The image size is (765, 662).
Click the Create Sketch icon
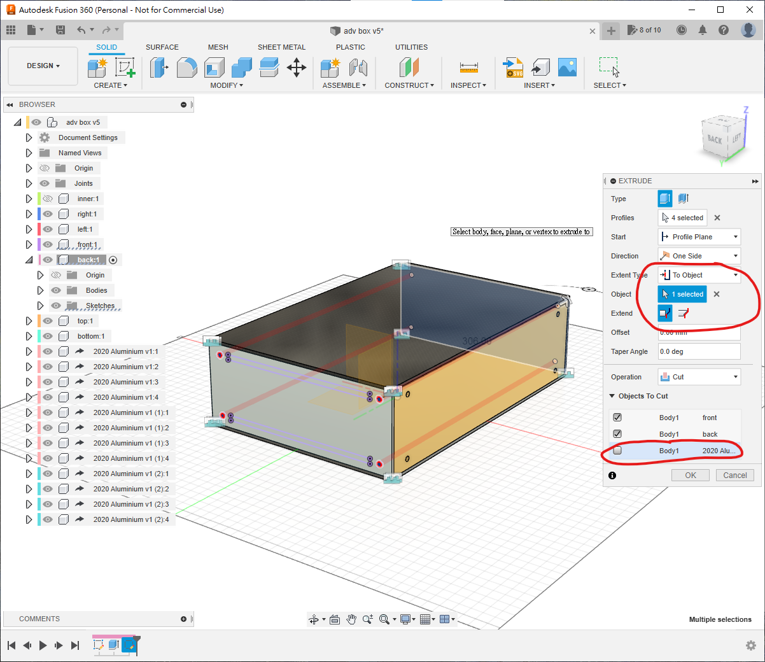coord(125,67)
